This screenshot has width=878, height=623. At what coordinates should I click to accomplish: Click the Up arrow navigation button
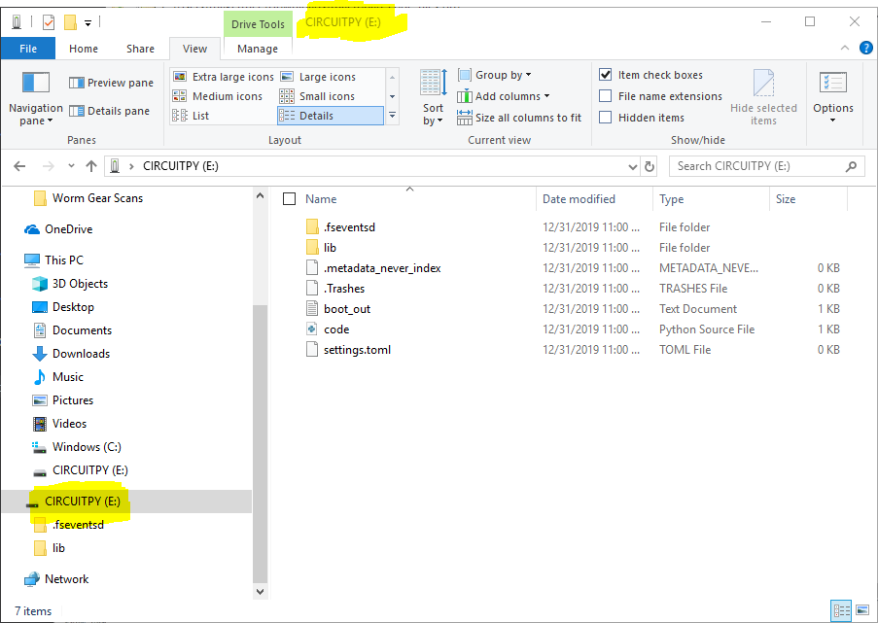pyautogui.click(x=91, y=166)
